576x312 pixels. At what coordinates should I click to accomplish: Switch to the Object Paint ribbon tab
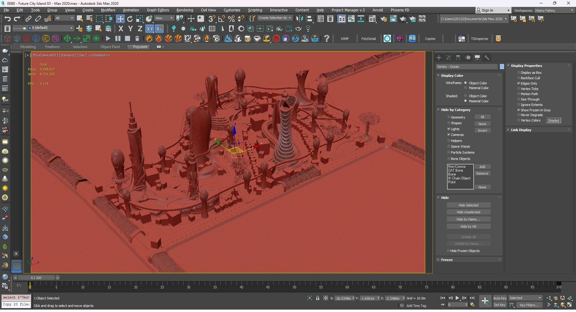(110, 47)
